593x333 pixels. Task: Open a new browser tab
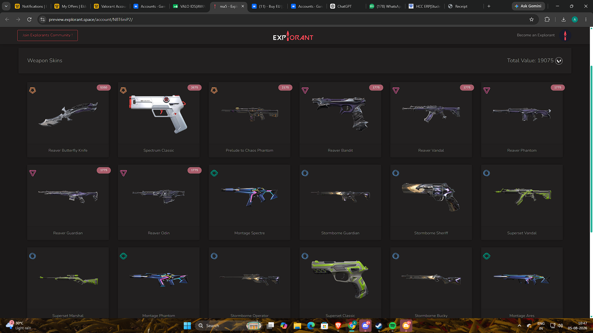489,6
